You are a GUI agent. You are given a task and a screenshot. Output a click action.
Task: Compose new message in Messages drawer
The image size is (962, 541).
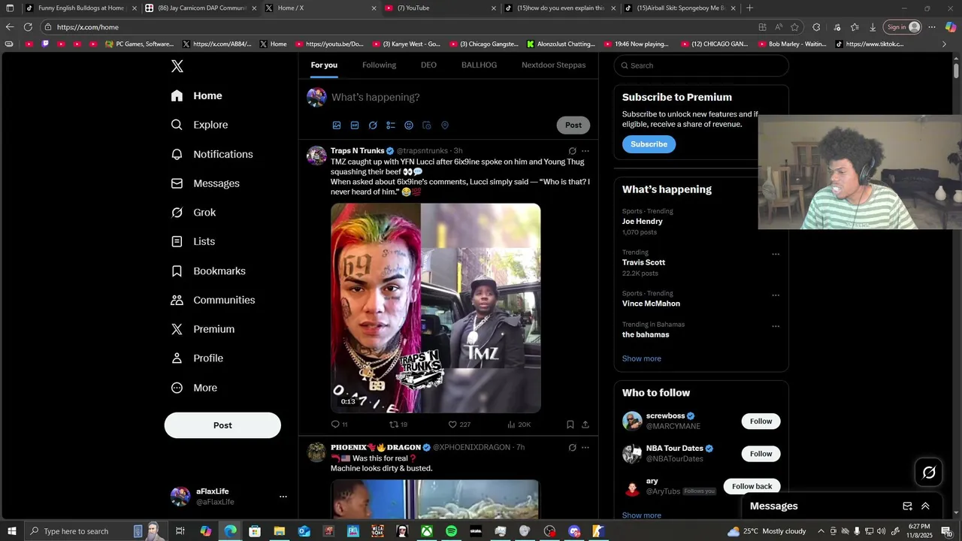pyautogui.click(x=907, y=506)
